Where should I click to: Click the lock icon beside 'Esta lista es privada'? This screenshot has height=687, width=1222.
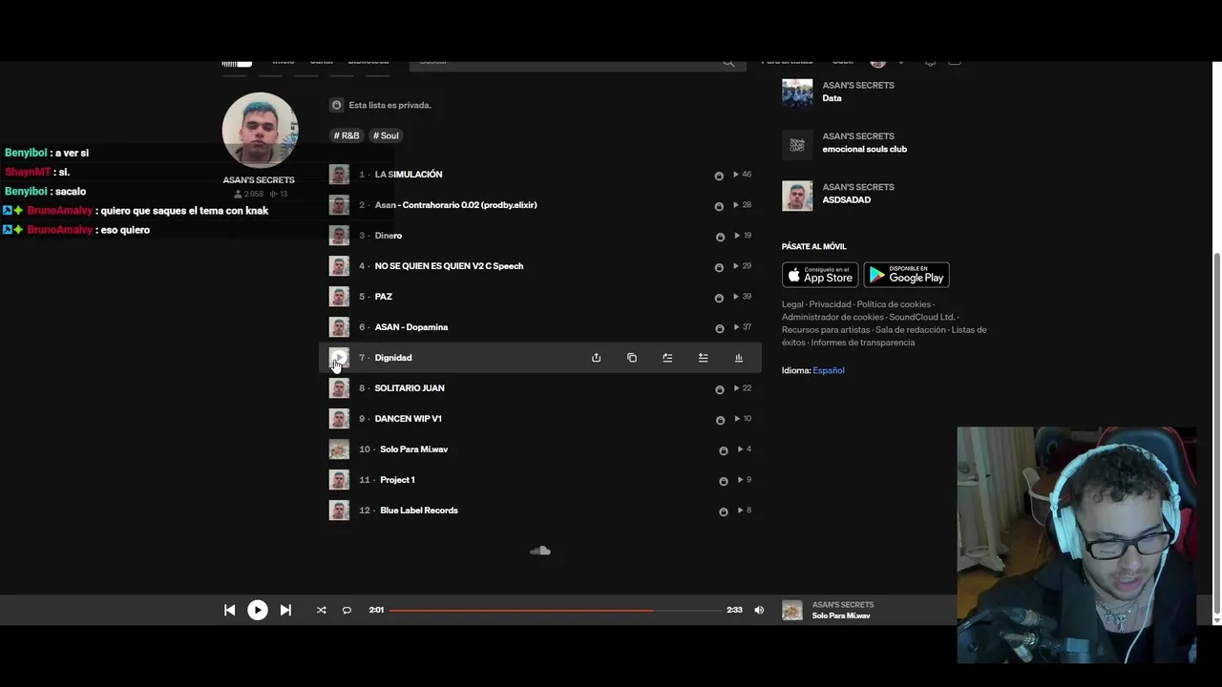[x=336, y=105]
